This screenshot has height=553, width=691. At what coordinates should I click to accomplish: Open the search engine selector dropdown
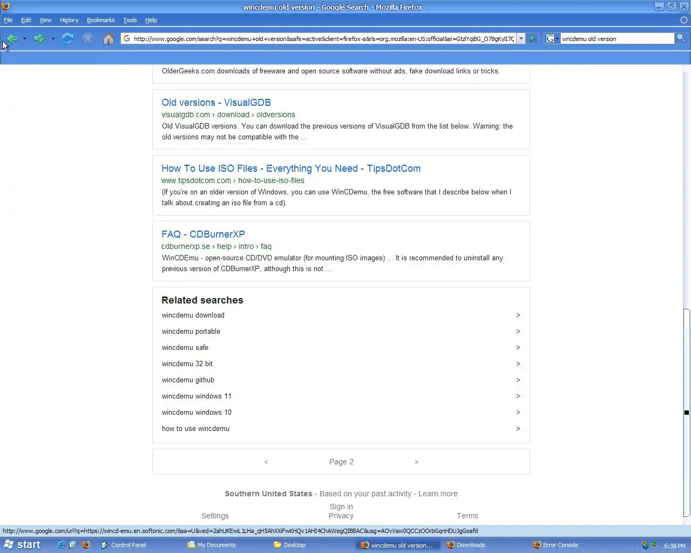coord(551,38)
